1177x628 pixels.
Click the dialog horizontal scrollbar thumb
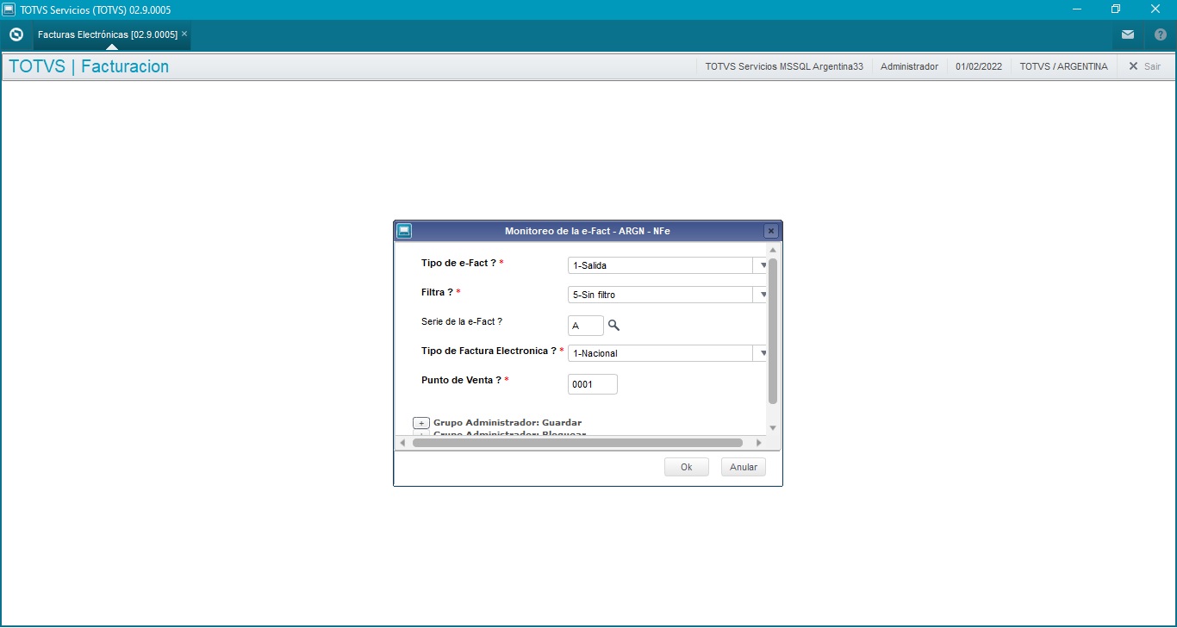(x=577, y=443)
